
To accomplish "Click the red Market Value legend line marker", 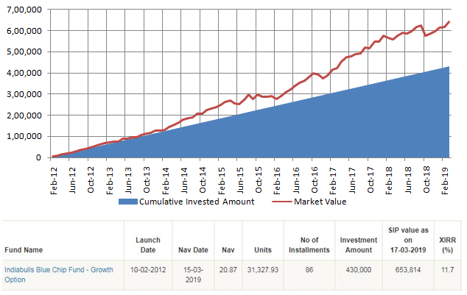I will coord(281,202).
